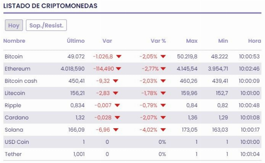The height and width of the screenshot is (163, 265).
Task: Open the USD Coin row name
Action: 17,142
